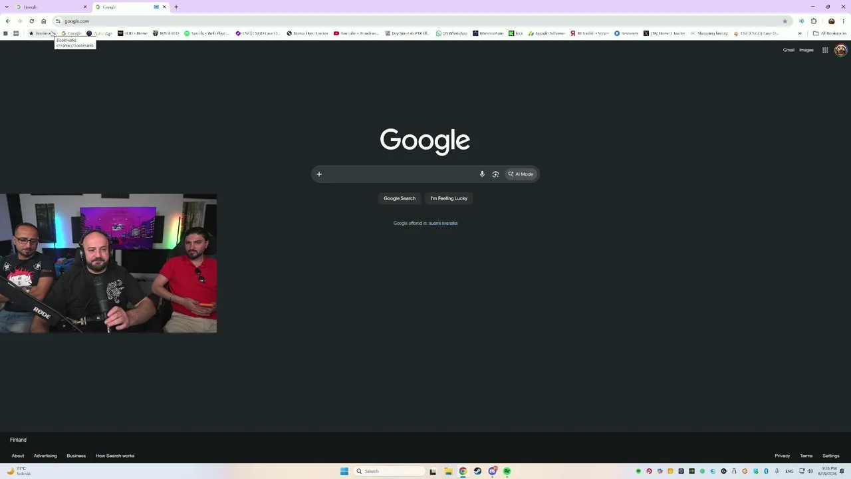Screen dimensions: 851x479
Task: Click the Google Search button
Action: pos(400,198)
